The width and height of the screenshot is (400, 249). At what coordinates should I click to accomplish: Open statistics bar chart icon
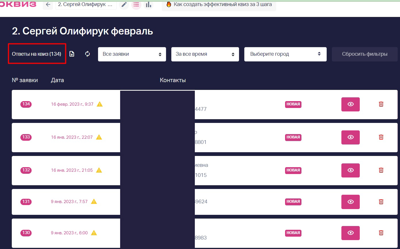click(149, 5)
